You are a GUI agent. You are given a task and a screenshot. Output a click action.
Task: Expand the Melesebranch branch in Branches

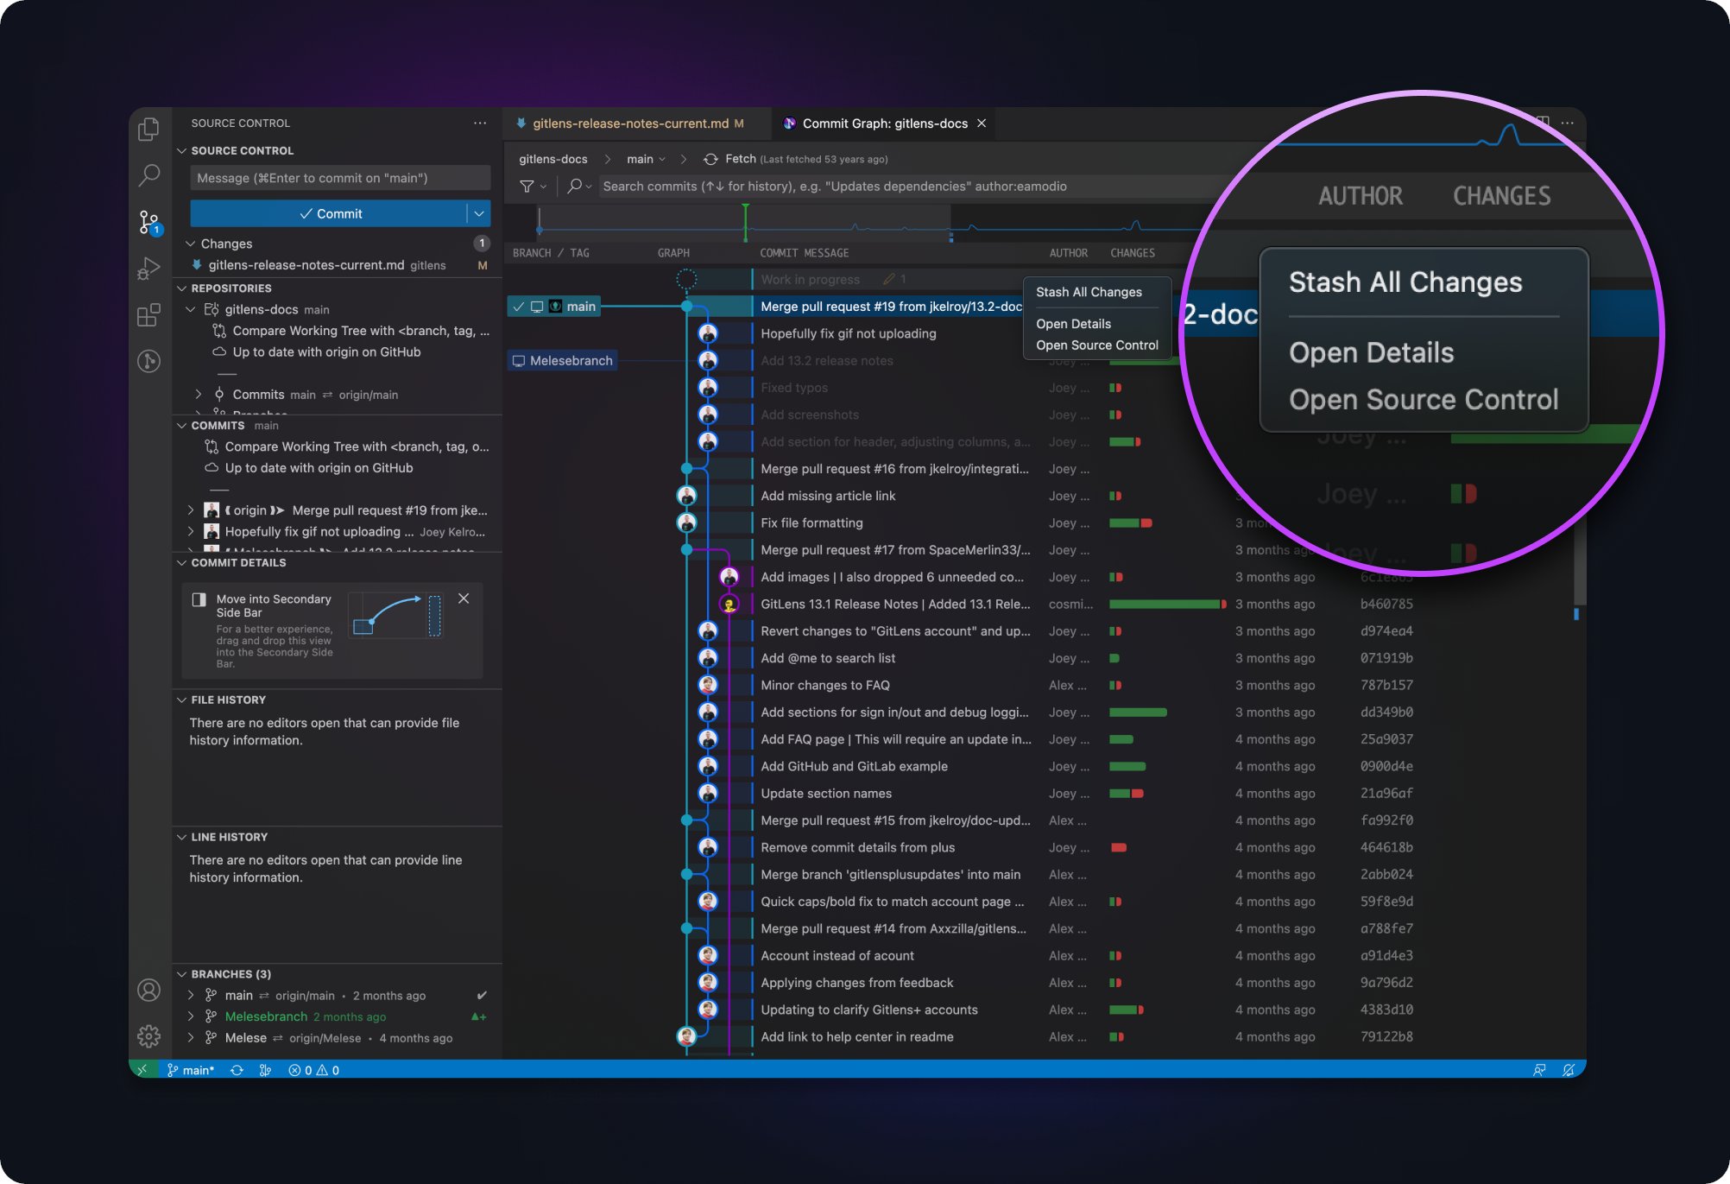191,1016
